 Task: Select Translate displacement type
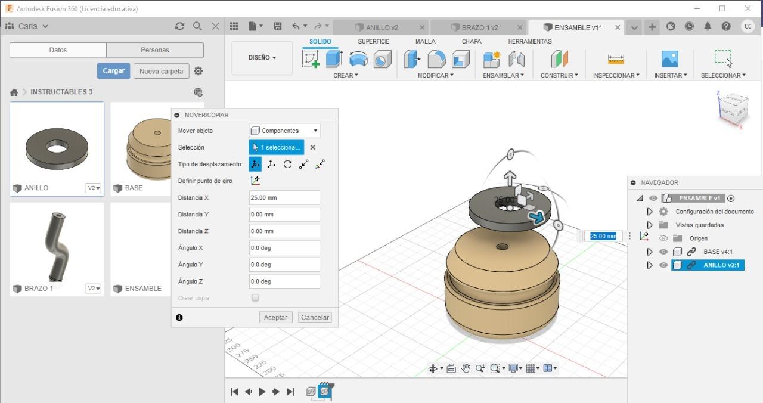coord(271,164)
